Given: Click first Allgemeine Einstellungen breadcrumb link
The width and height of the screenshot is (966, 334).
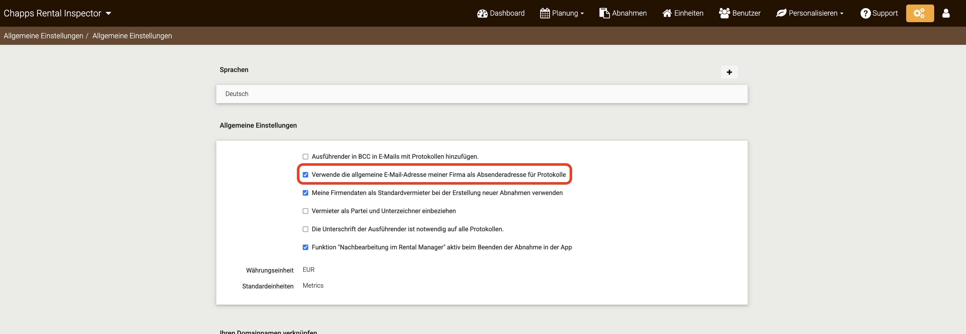Looking at the screenshot, I should pos(43,36).
